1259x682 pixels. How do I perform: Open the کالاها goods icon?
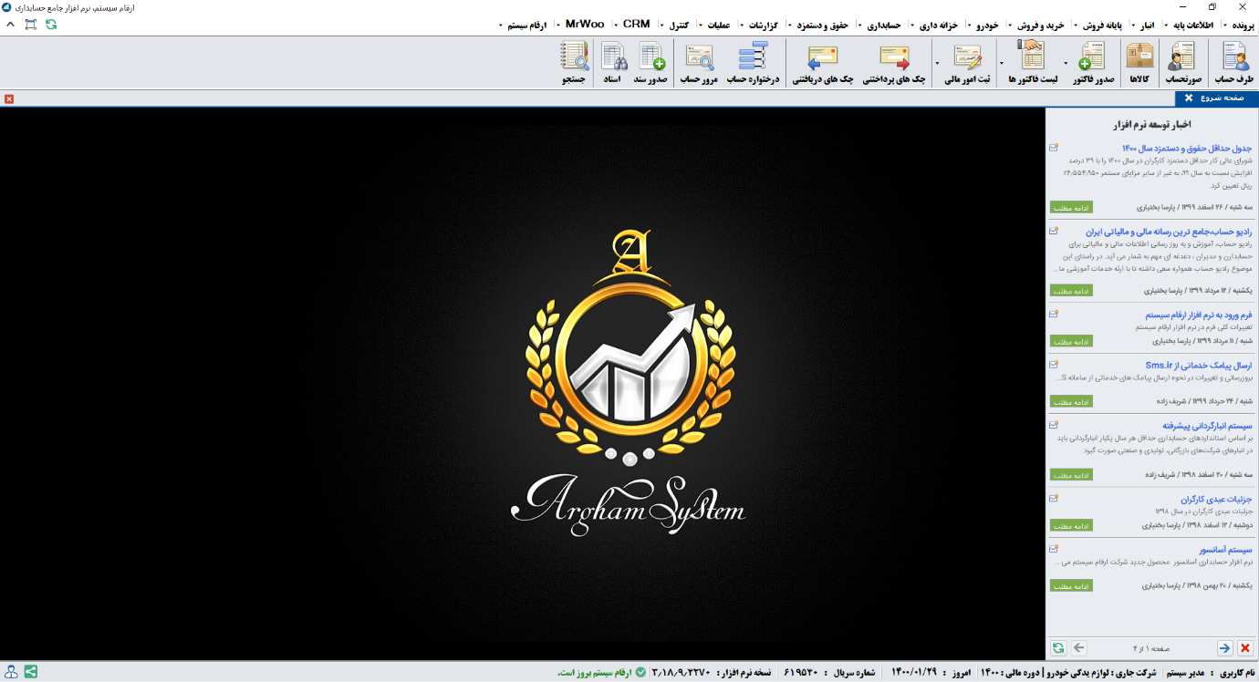(1139, 64)
